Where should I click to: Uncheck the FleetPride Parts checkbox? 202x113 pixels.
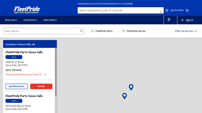click(93, 31)
